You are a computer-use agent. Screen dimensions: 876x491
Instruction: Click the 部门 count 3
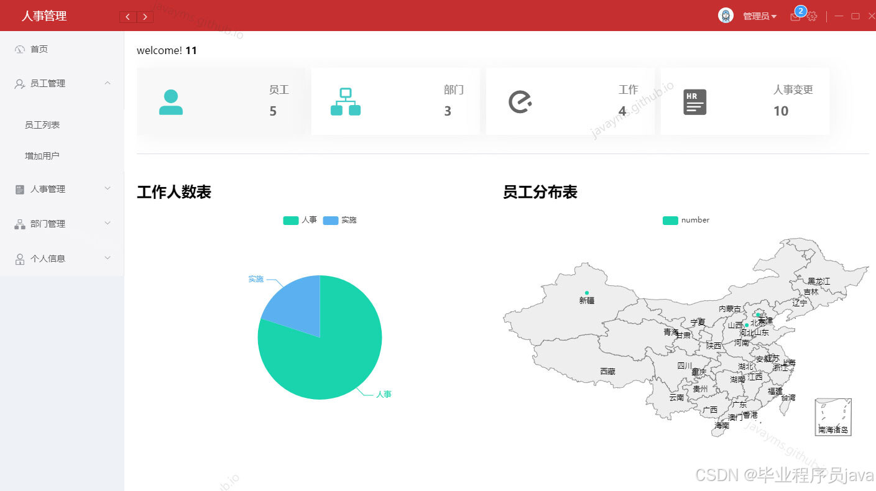pyautogui.click(x=448, y=111)
